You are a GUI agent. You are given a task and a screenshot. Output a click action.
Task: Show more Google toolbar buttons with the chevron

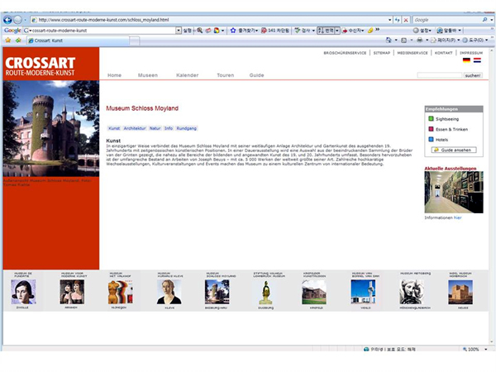click(378, 30)
